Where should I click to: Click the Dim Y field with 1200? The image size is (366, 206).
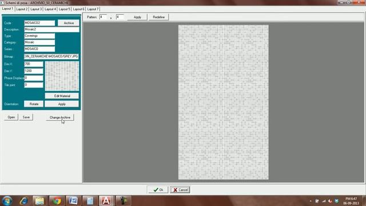pos(34,71)
